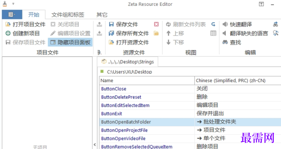Switch to the 其它 ribbon tab
Viewport: 281px width, 149px height.
tap(102, 15)
